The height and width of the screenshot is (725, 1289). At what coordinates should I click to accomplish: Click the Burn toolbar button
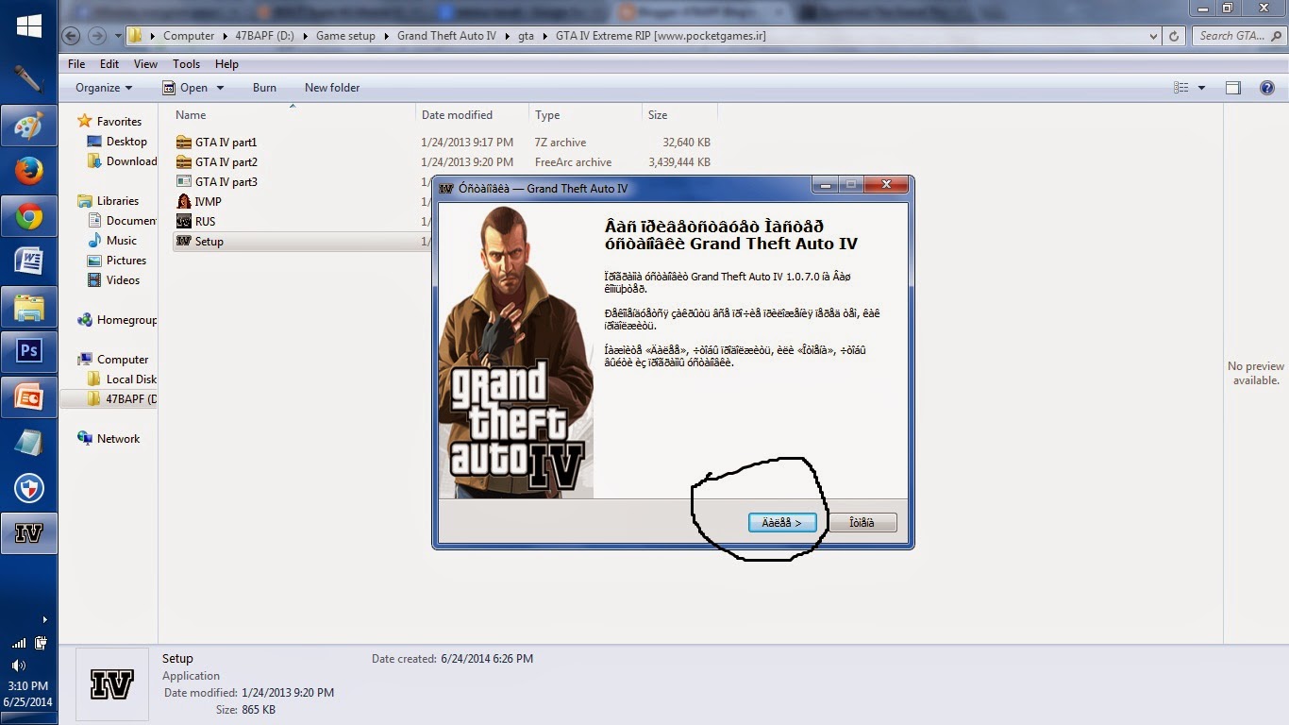(x=264, y=88)
